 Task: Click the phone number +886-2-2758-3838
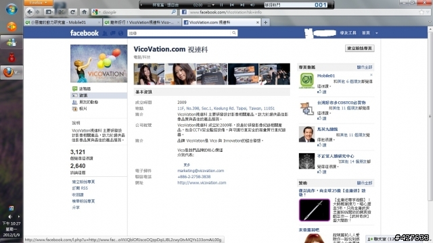(194, 177)
